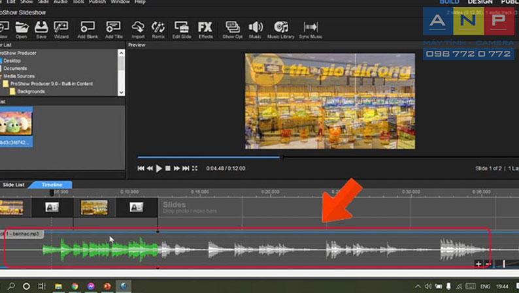The height and width of the screenshot is (293, 519).
Task: Launch the Wizard tool
Action: click(x=61, y=30)
